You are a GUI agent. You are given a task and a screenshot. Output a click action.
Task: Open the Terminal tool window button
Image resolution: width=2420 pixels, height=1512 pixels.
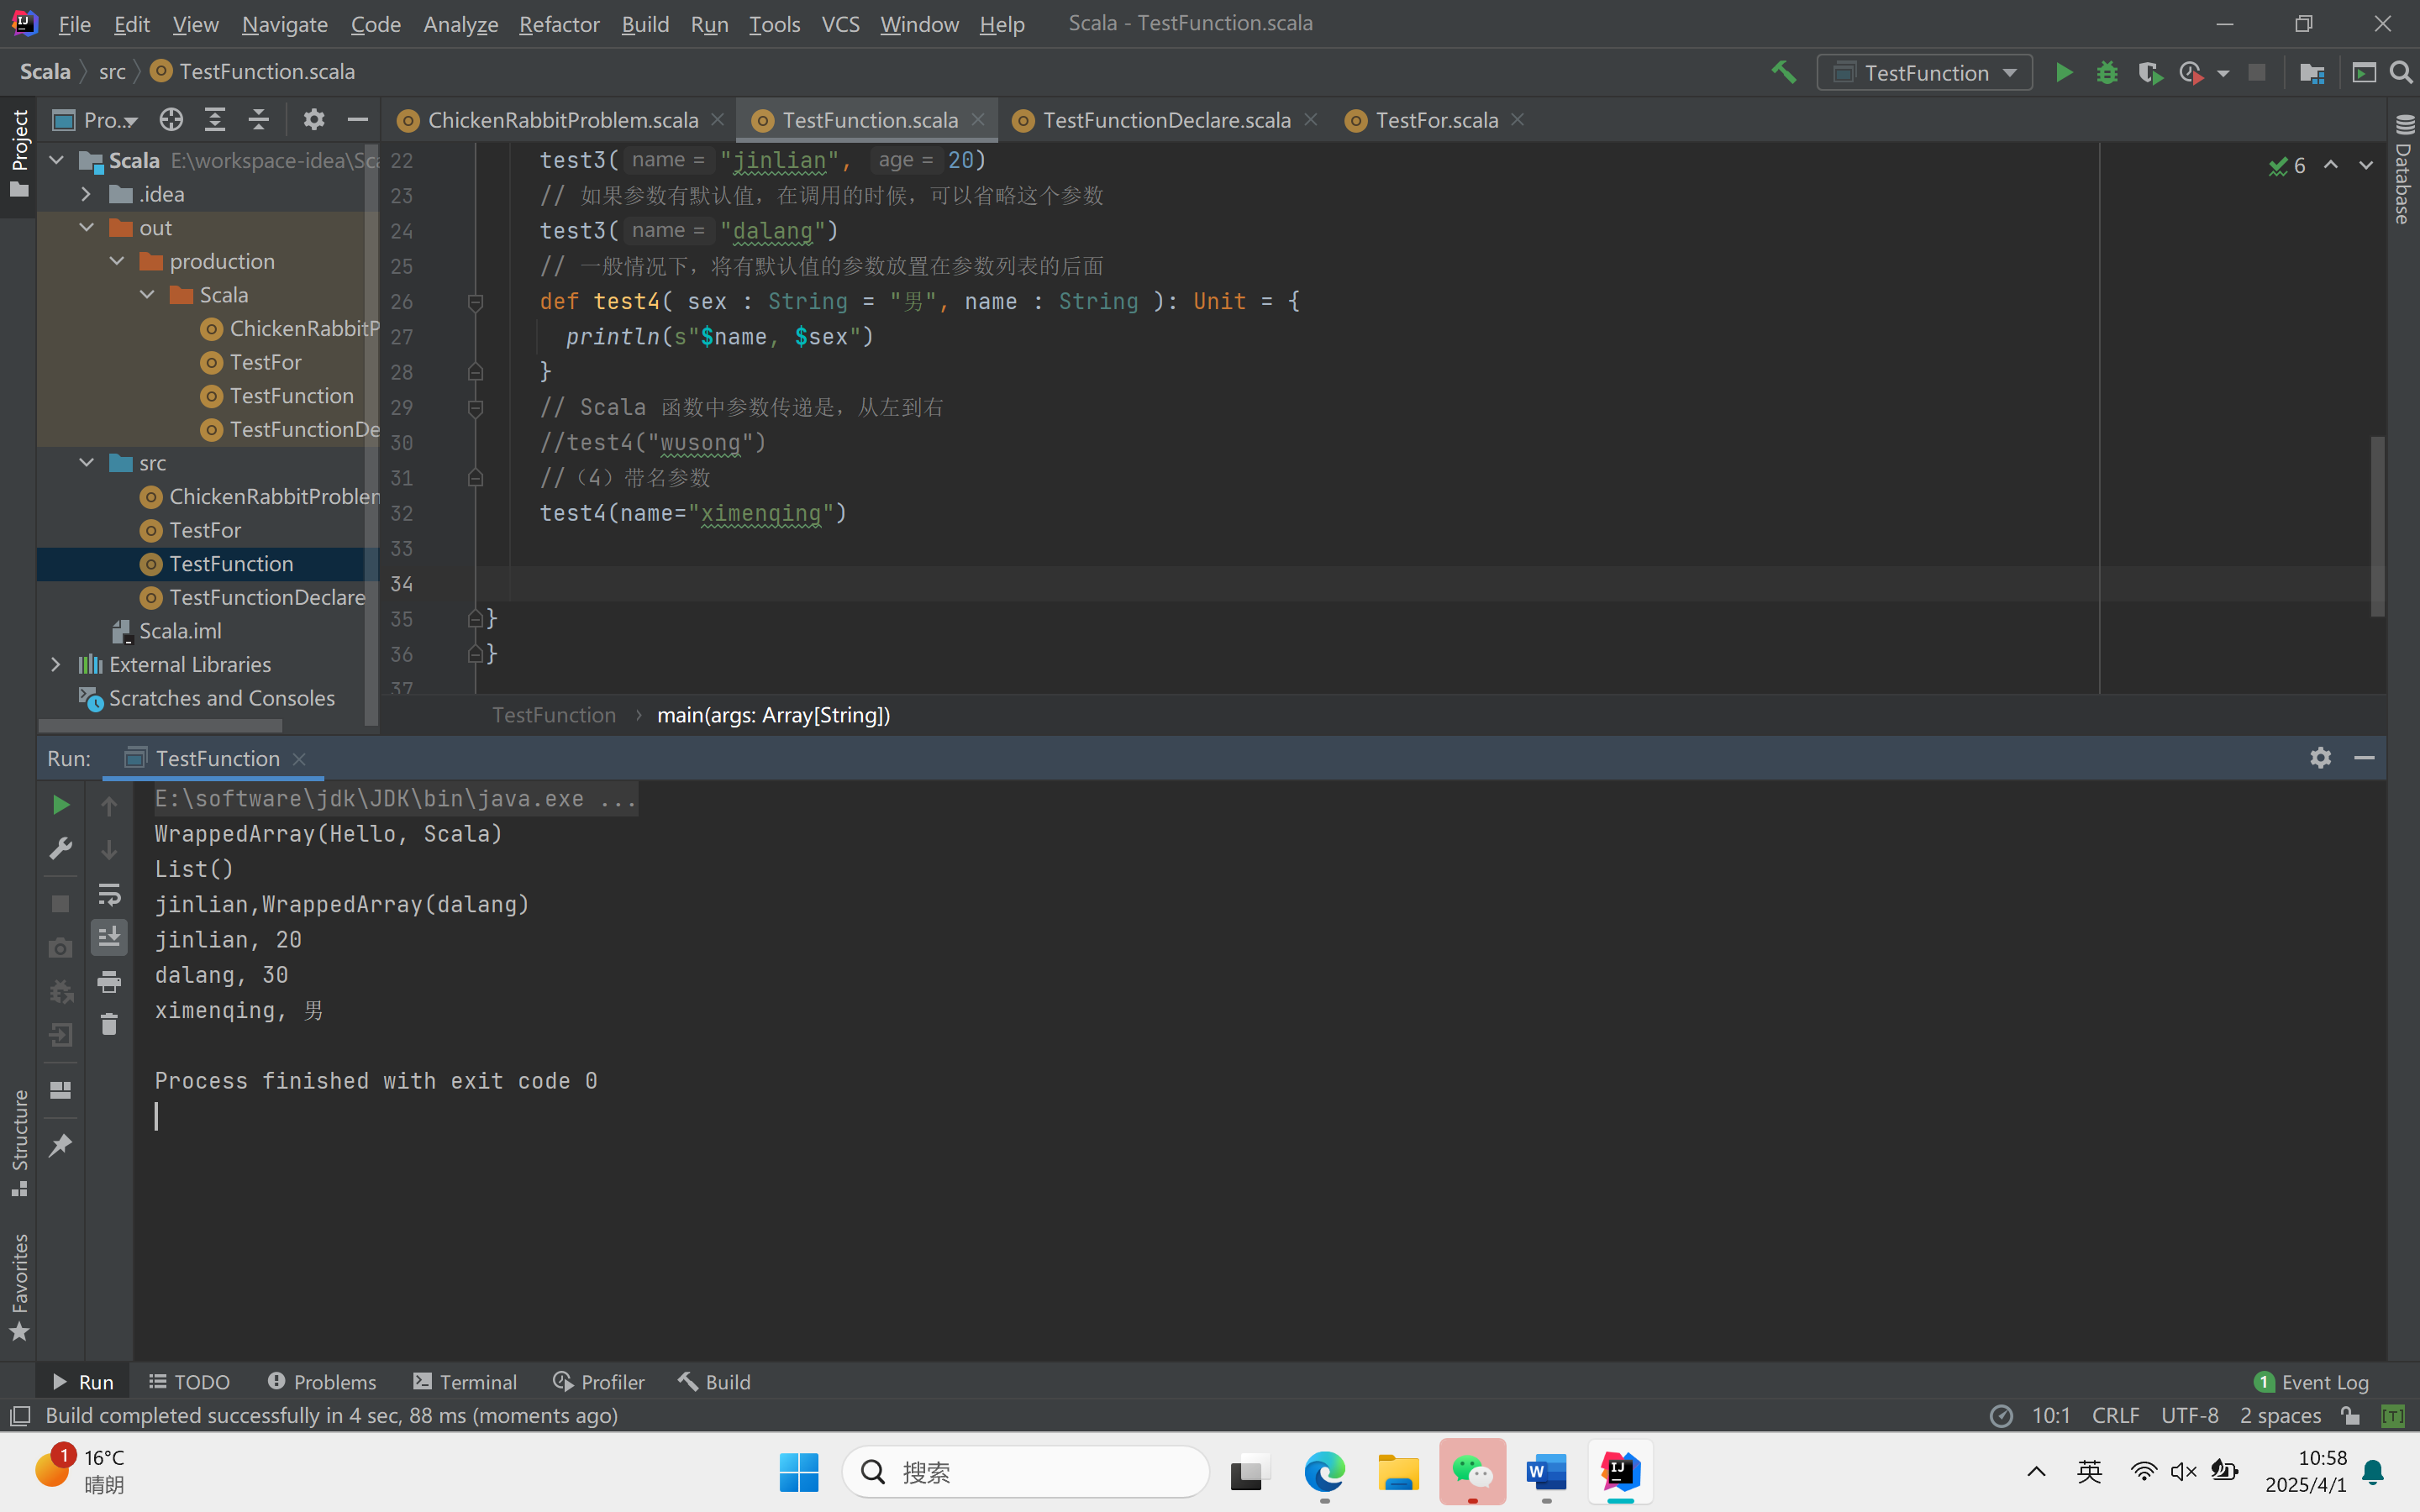465,1381
